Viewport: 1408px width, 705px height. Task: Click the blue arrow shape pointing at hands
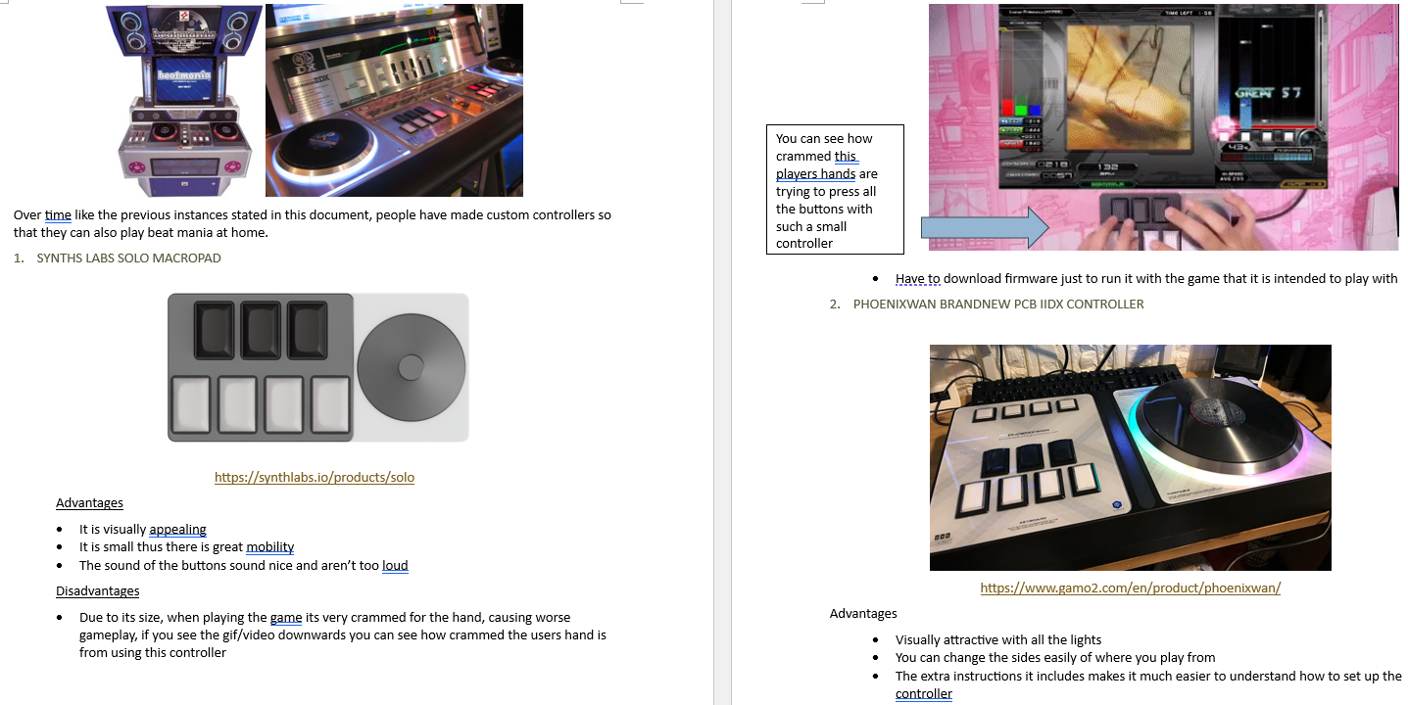pyautogui.click(x=985, y=228)
